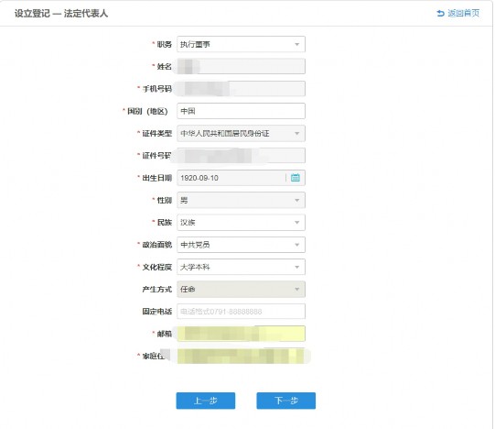
Task: Open the 证件类型 dropdown list
Action: (241, 134)
